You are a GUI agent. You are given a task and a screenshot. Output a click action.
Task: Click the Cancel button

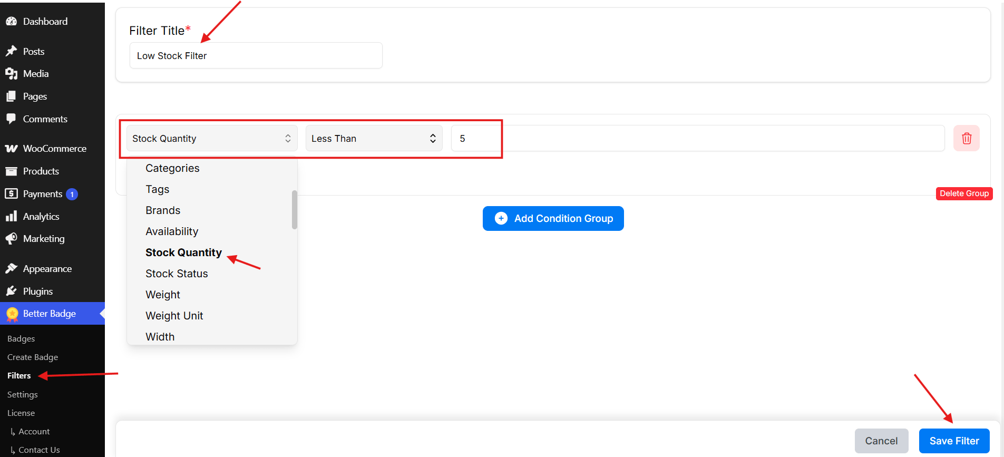(x=882, y=441)
